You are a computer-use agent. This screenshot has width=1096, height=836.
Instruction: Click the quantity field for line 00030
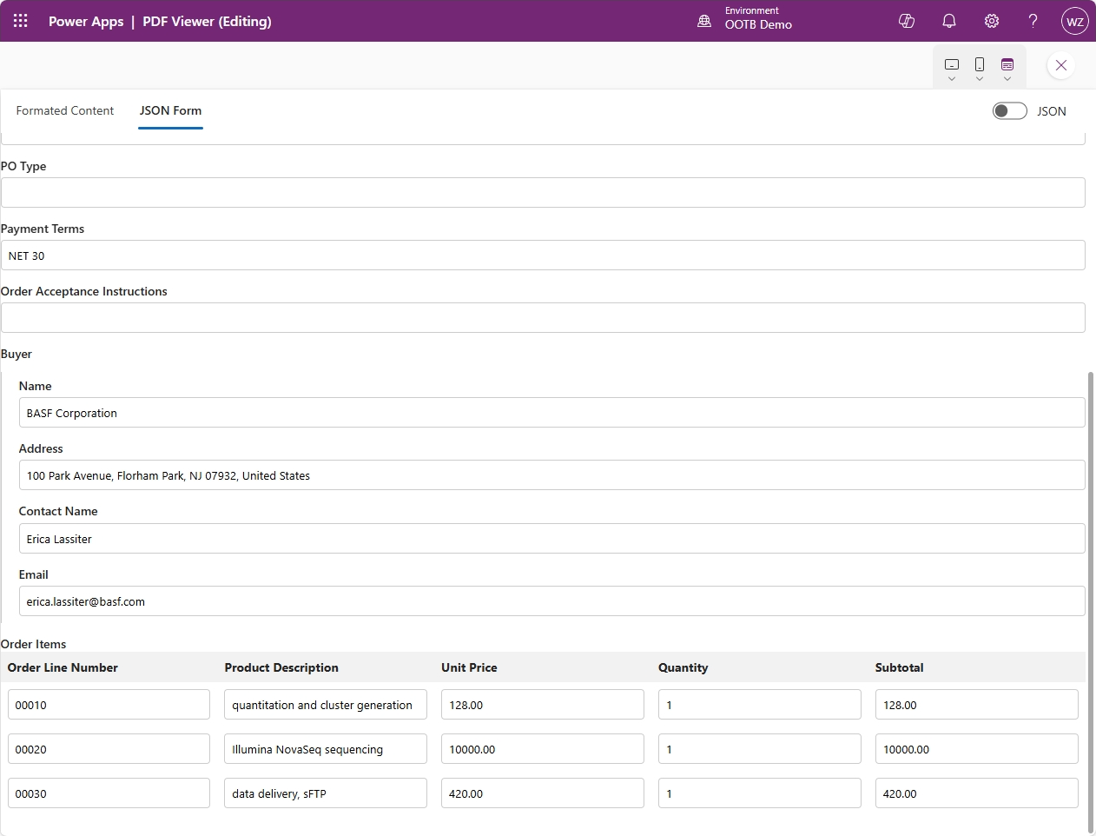pos(760,793)
